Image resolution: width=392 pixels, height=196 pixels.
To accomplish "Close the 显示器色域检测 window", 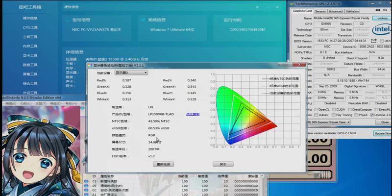I will (x=299, y=65).
